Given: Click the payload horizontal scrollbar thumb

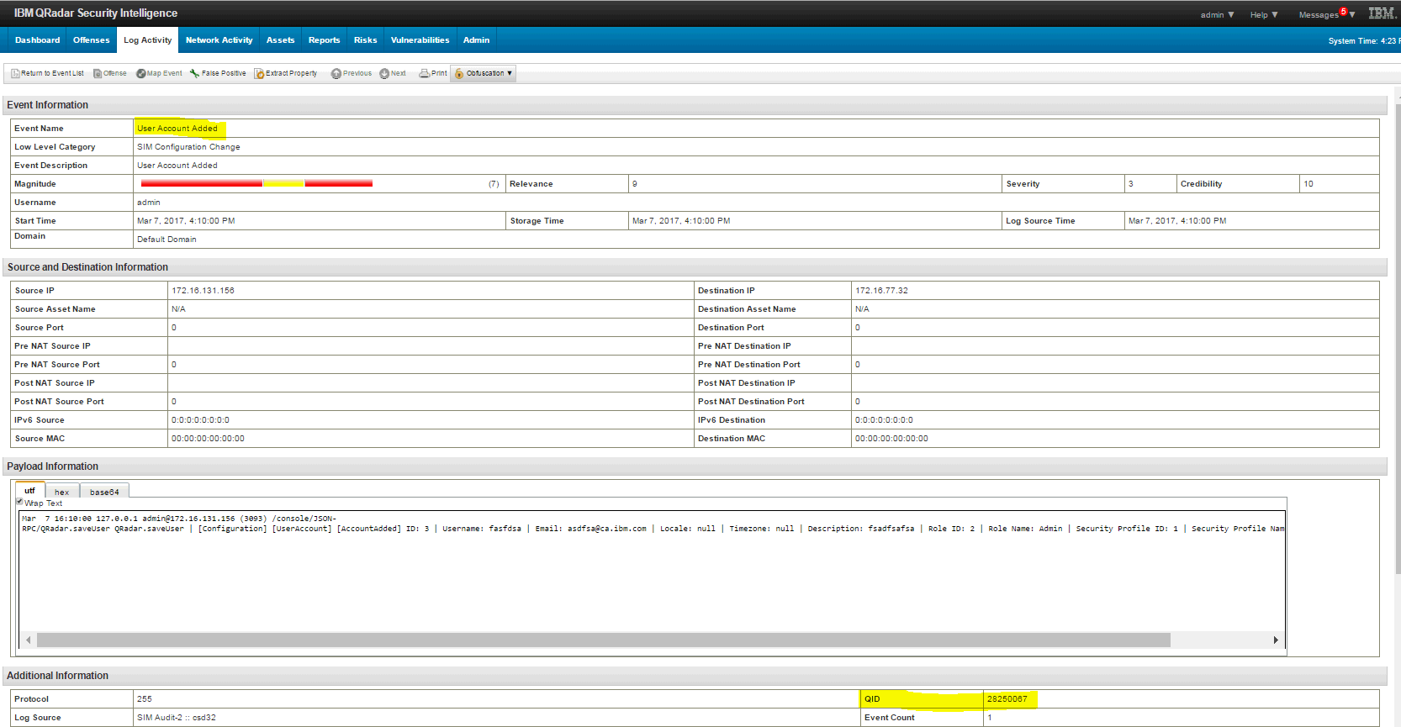Looking at the screenshot, I should coord(603,640).
